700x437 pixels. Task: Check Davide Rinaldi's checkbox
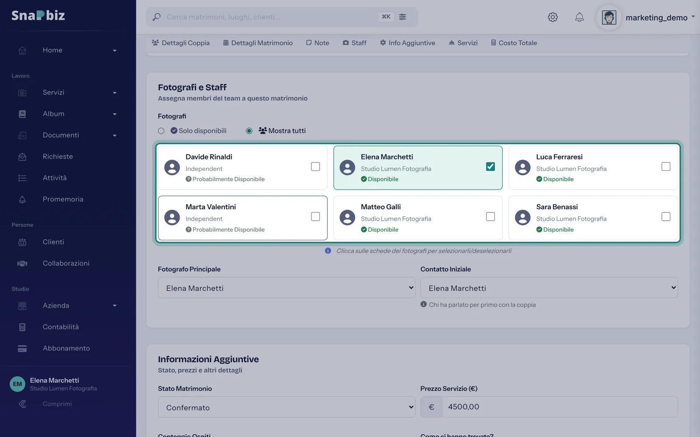315,166
